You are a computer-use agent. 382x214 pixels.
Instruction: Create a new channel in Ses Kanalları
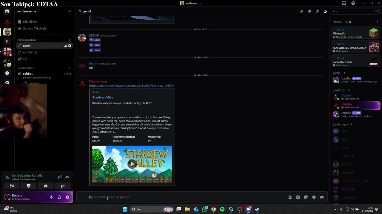70,68
